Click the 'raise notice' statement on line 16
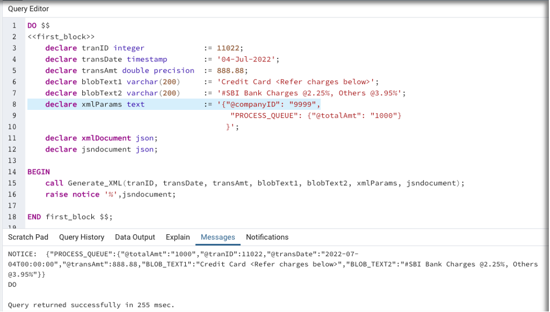The height and width of the screenshot is (312, 550). (x=110, y=194)
